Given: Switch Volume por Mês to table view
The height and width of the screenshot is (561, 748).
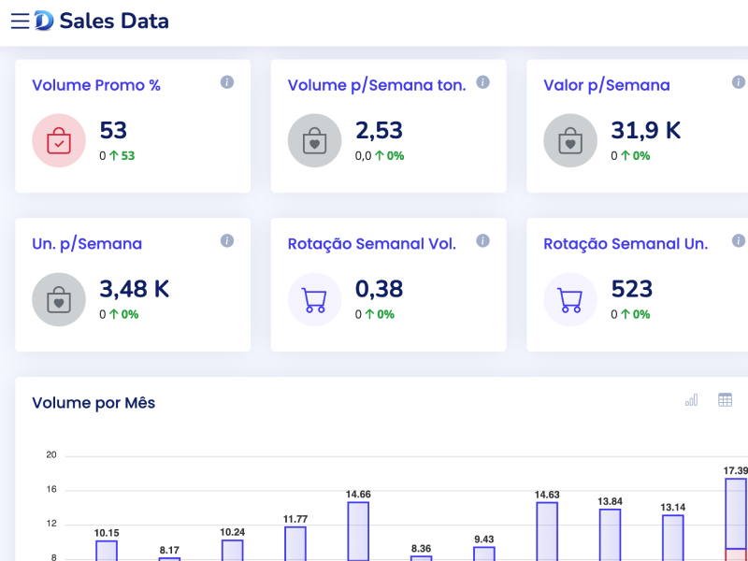Looking at the screenshot, I should click(725, 400).
